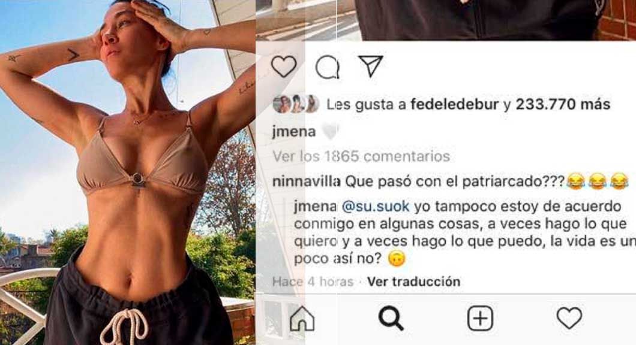Image resolution: width=636 pixels, height=345 pixels.
Task: Open Search via magnifying glass icon
Action: (391, 318)
